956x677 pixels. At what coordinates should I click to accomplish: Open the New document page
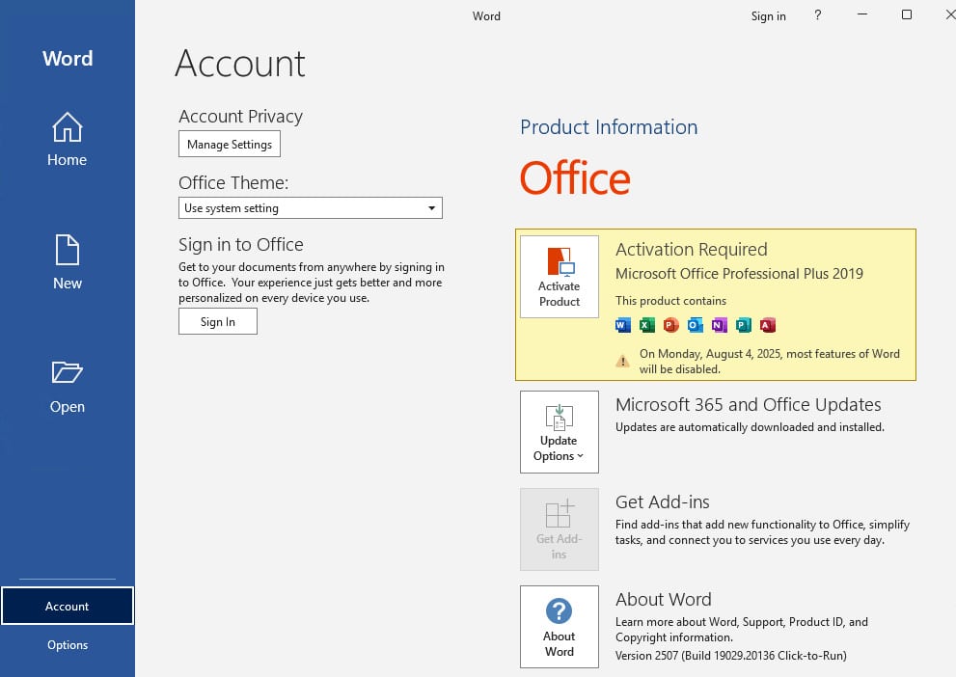[68, 262]
